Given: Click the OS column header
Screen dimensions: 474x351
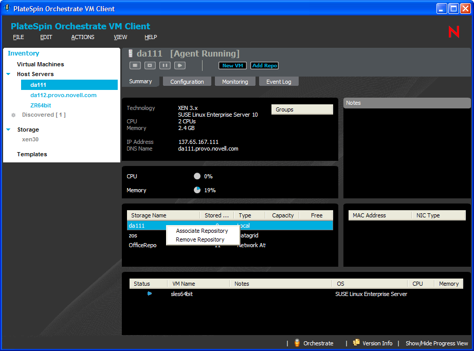Looking at the screenshot, I should (370, 284).
